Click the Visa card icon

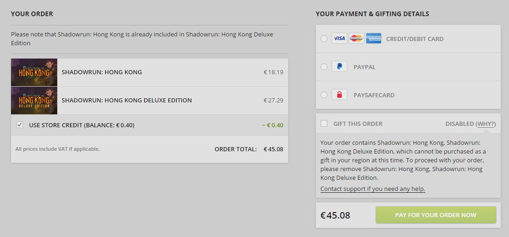point(339,39)
